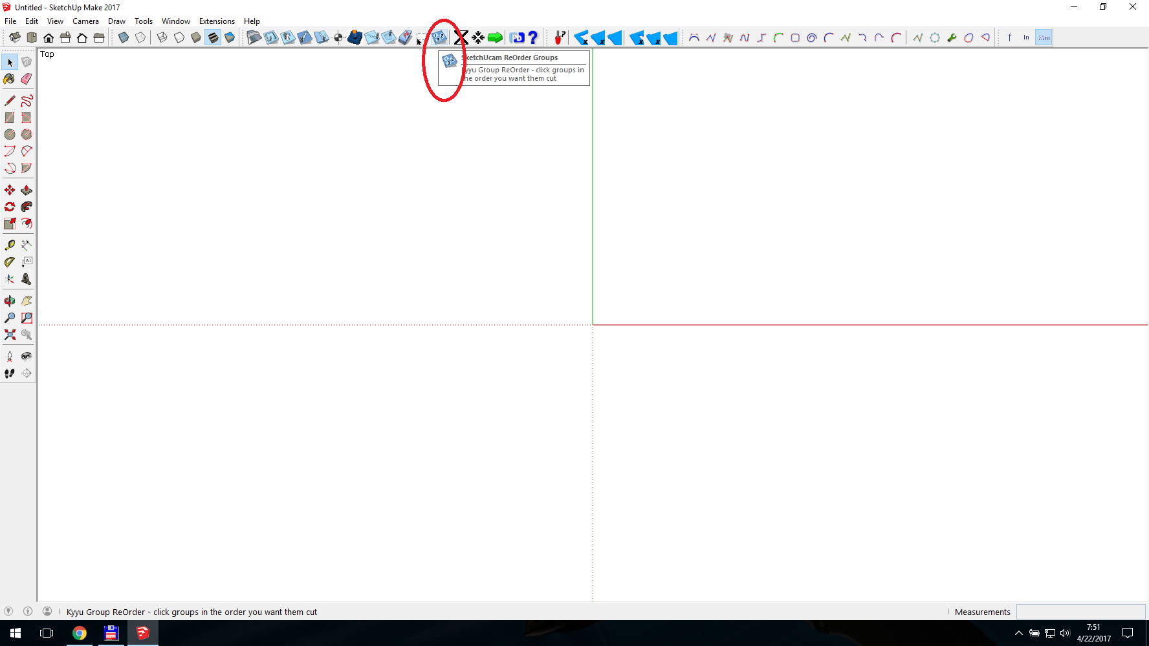Click the Measurements input box
The height and width of the screenshot is (646, 1149).
coord(1080,612)
